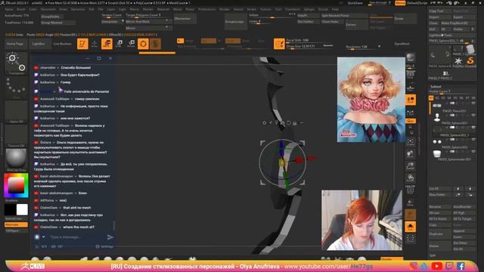The image size is (484, 272).
Task: Open the Document menu
Action: coord(48,9)
